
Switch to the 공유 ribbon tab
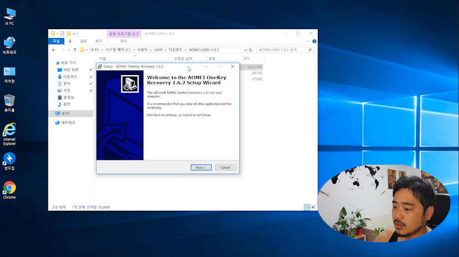84,41
